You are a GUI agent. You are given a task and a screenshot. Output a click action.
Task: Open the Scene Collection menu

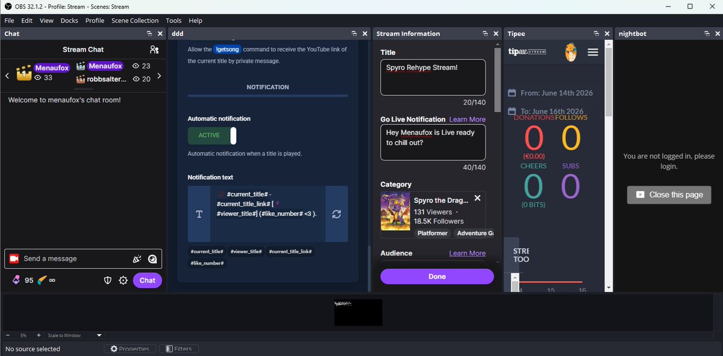pos(135,20)
